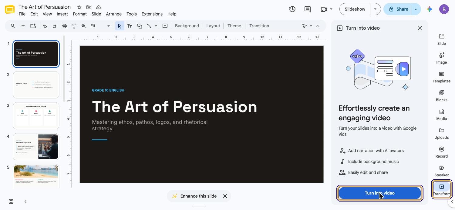Open the pointer mode dropdown arrow

coord(311,26)
